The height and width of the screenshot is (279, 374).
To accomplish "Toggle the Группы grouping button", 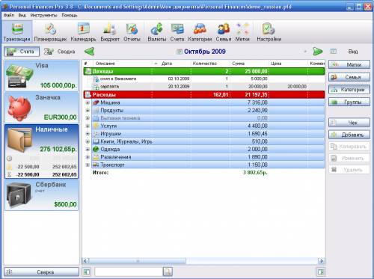I will [x=349, y=102].
